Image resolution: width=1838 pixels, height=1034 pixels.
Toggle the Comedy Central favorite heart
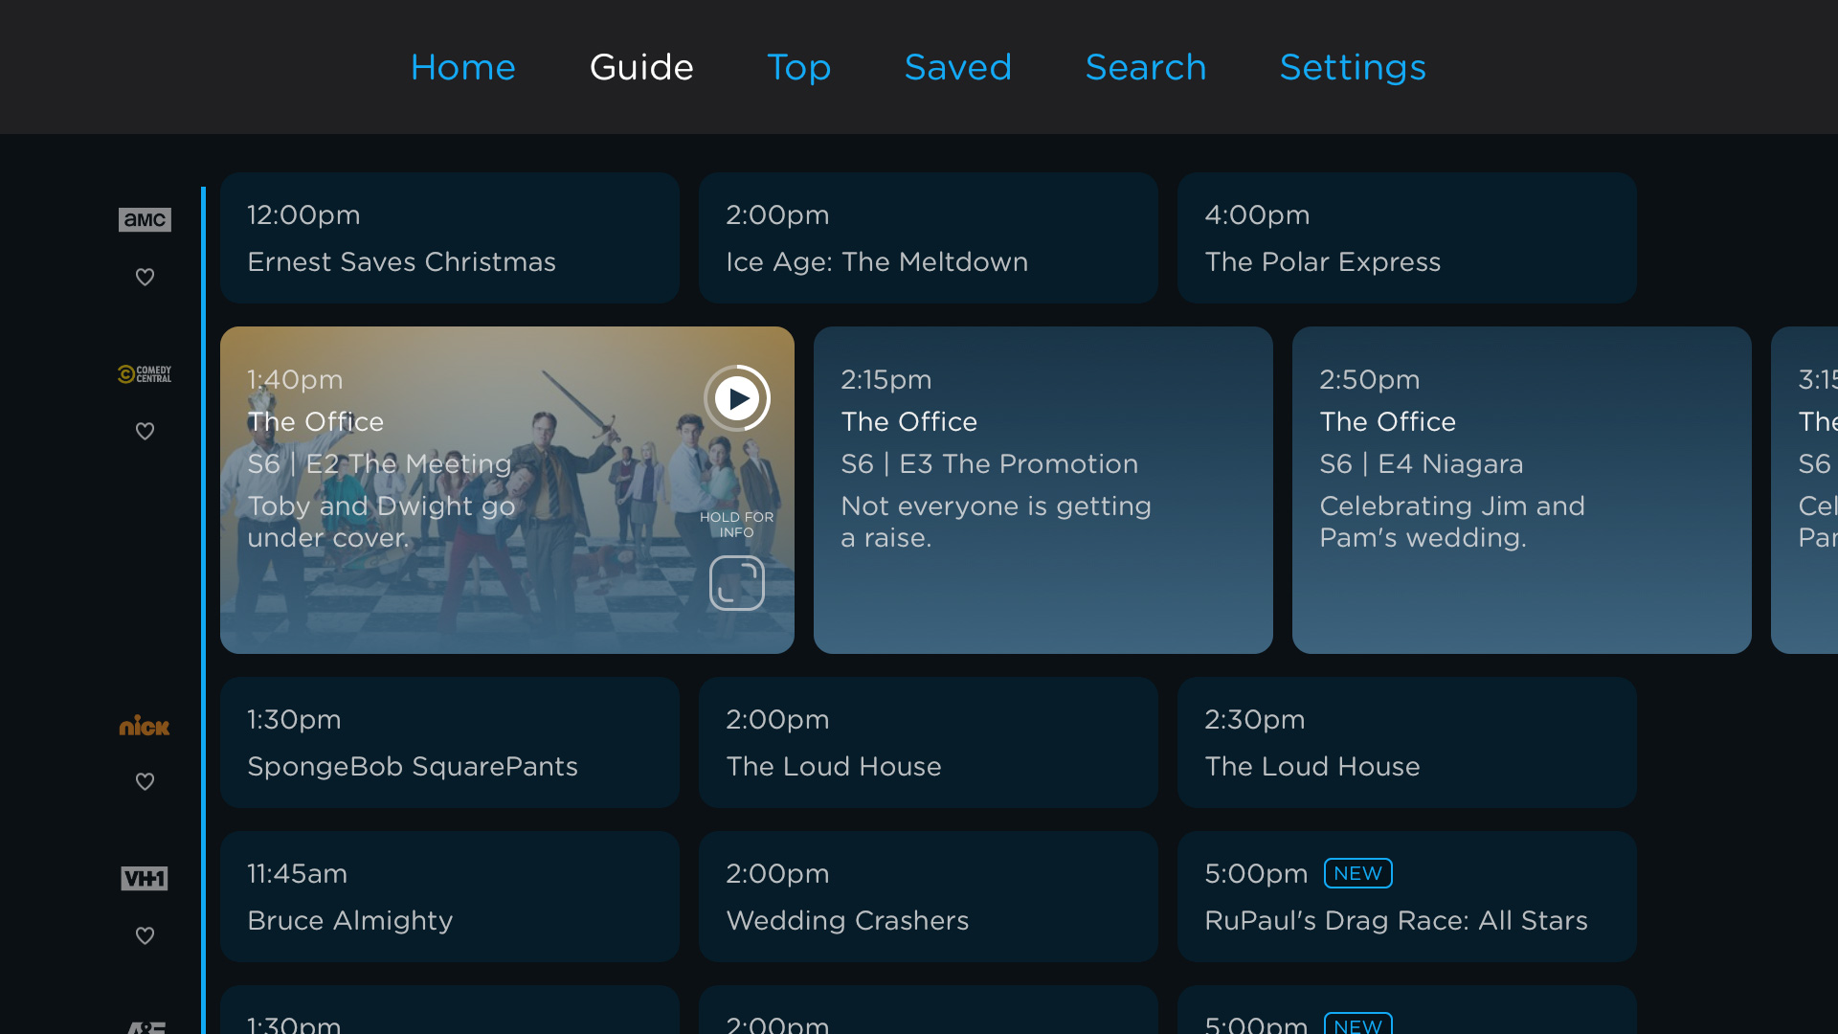145,431
